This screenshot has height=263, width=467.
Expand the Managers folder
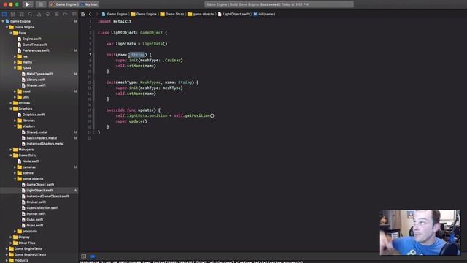pyautogui.click(x=11, y=150)
